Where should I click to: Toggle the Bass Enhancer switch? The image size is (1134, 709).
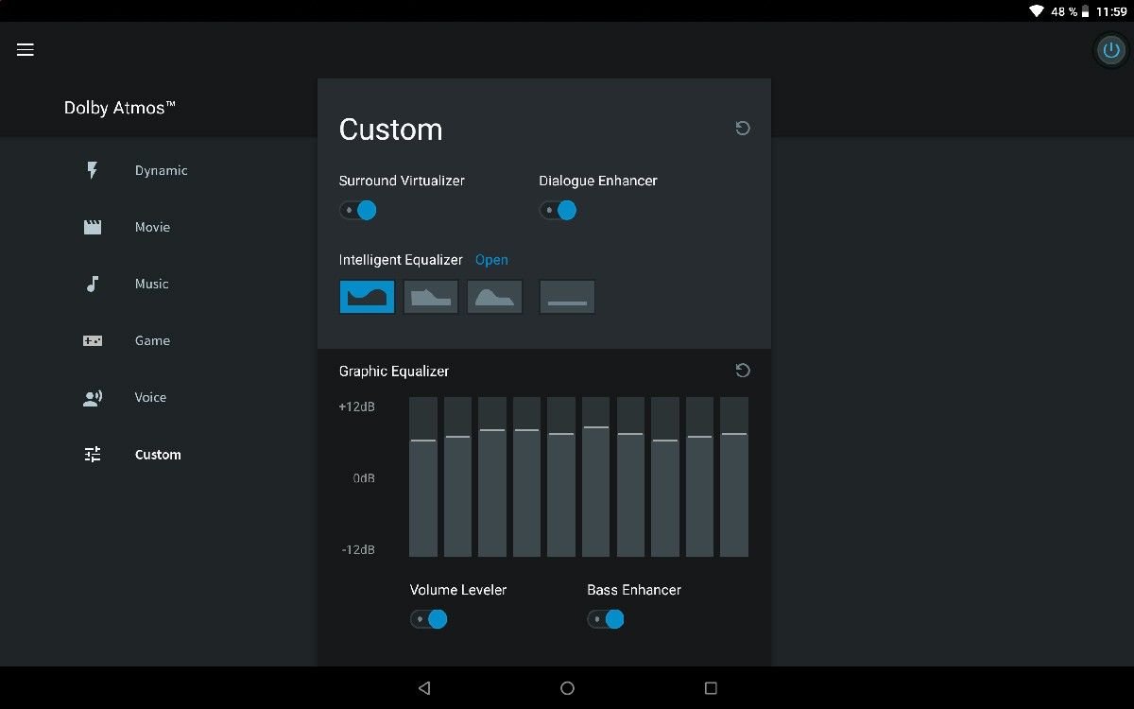point(606,619)
